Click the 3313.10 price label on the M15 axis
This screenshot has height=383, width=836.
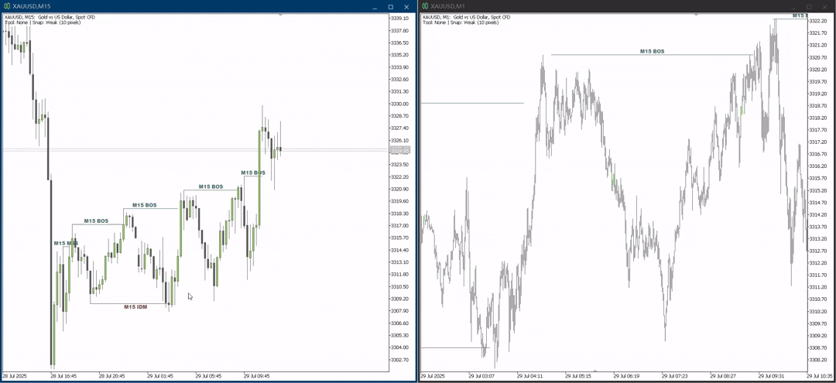[399, 262]
